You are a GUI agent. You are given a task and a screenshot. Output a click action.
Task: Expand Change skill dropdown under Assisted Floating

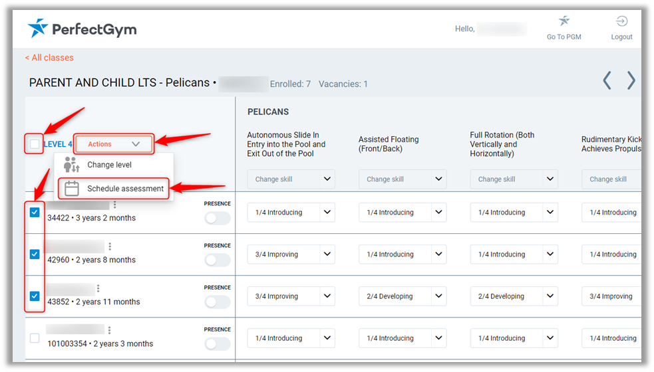(403, 179)
